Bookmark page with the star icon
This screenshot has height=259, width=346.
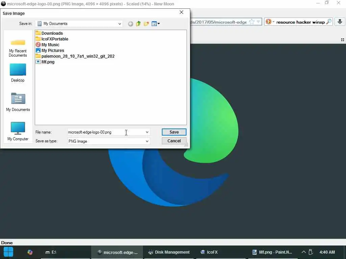point(252,22)
